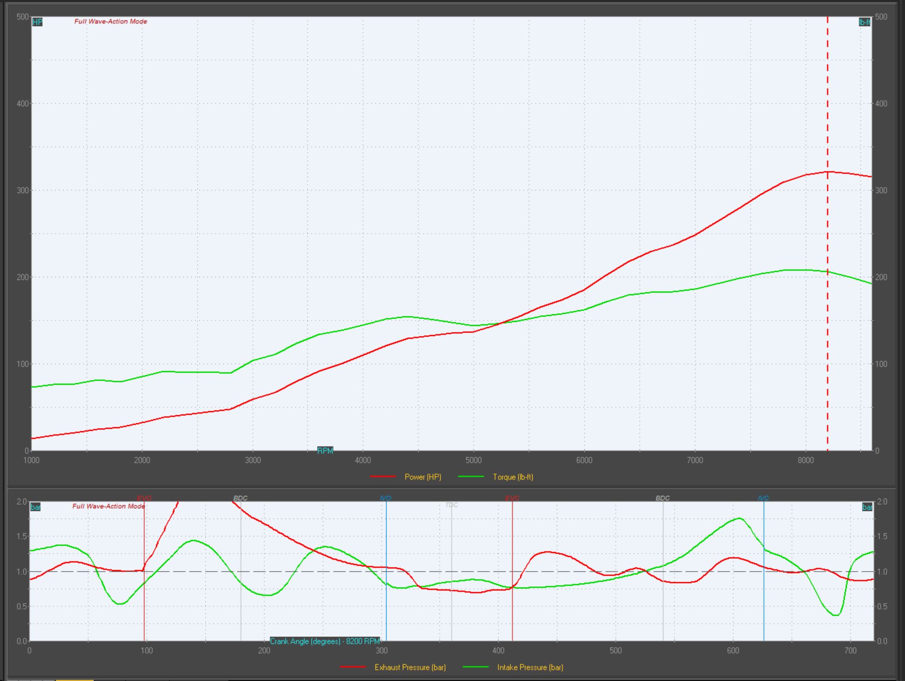Click Full Wave-Action Mode text on power graph
The width and height of the screenshot is (905, 681).
[111, 21]
